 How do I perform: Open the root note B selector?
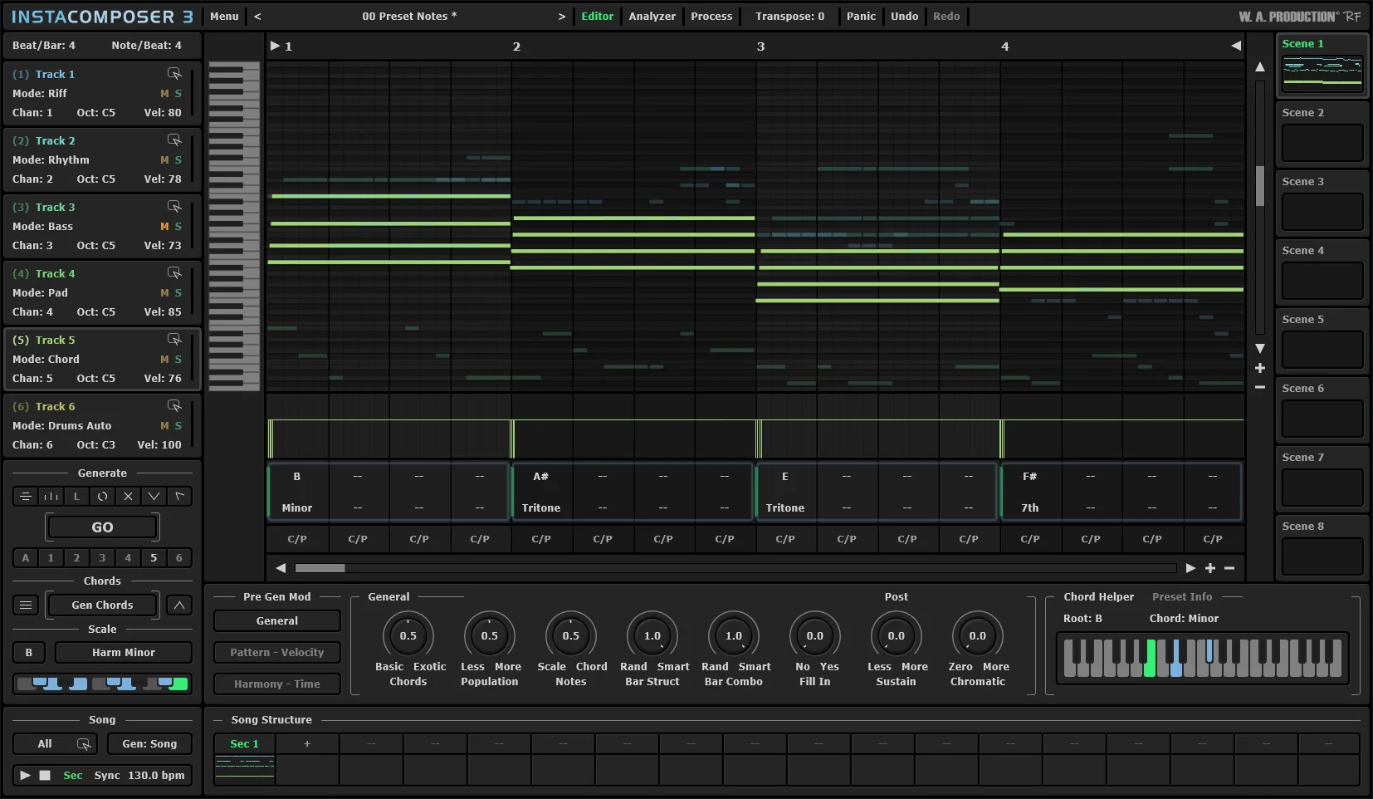[x=29, y=653]
